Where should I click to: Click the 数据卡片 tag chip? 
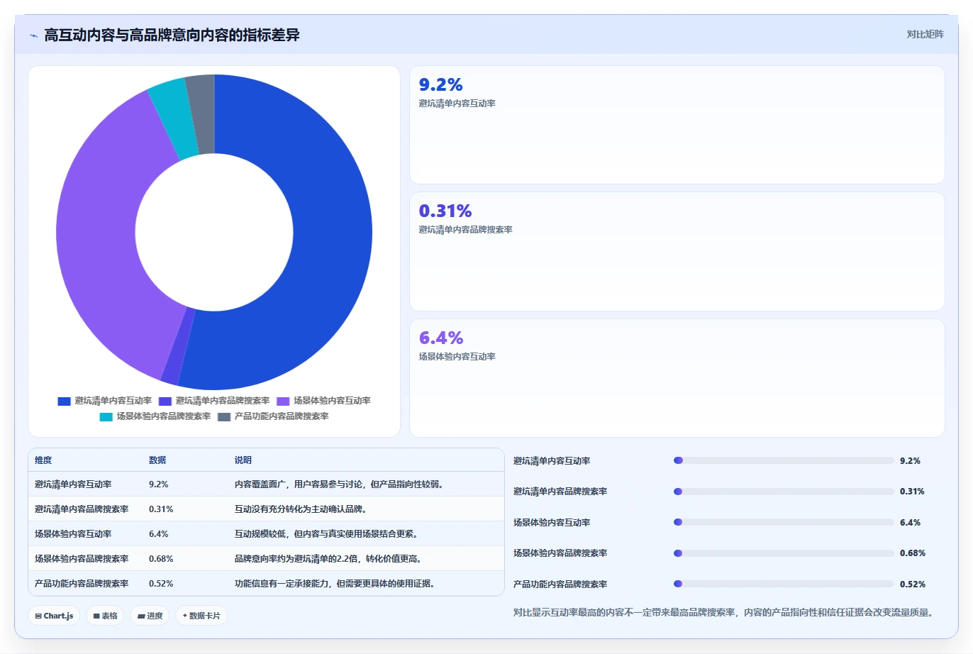[x=201, y=616]
